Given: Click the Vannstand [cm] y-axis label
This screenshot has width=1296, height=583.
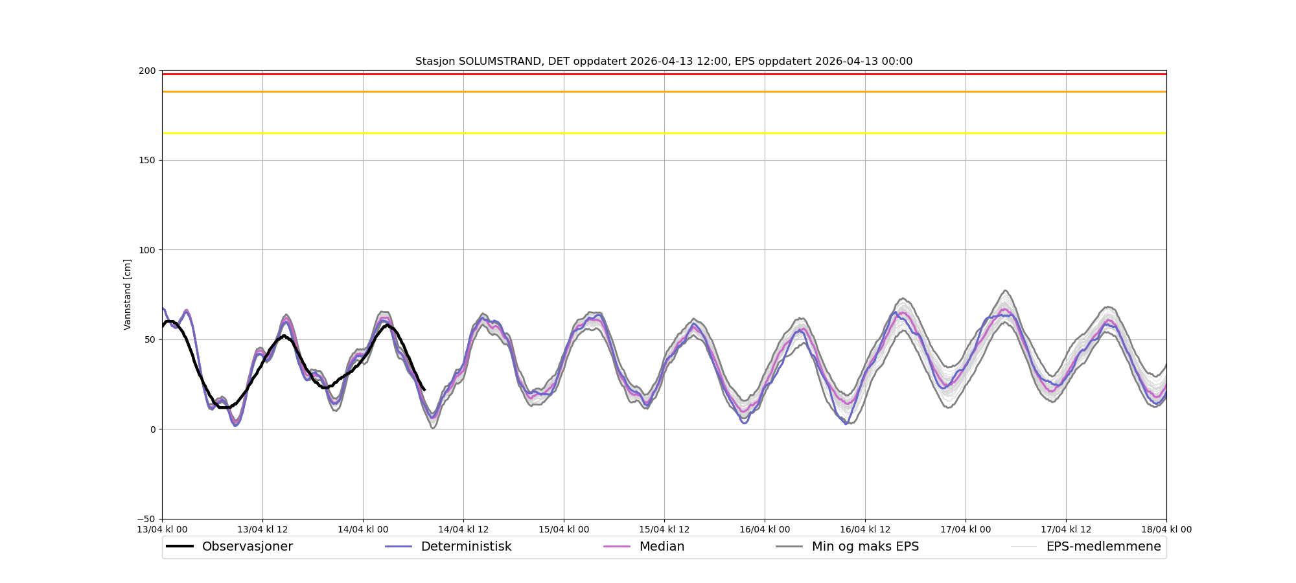Looking at the screenshot, I should pos(128,295).
